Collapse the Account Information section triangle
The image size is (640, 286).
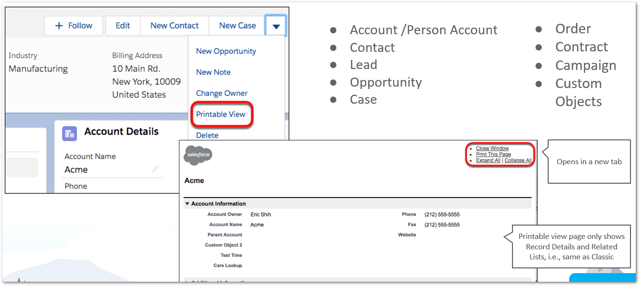tap(187, 204)
